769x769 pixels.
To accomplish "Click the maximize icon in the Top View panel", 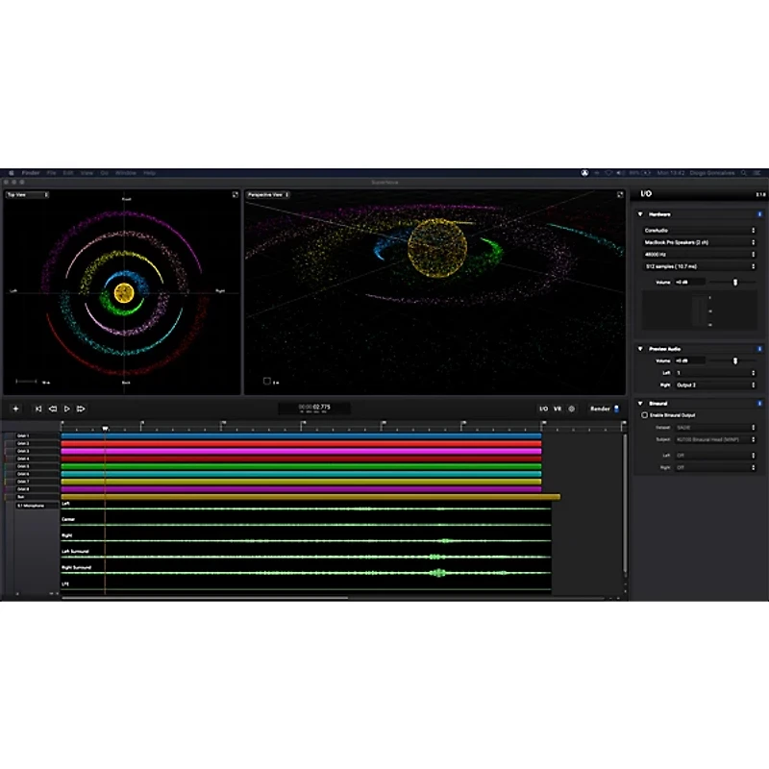I will [x=235, y=193].
